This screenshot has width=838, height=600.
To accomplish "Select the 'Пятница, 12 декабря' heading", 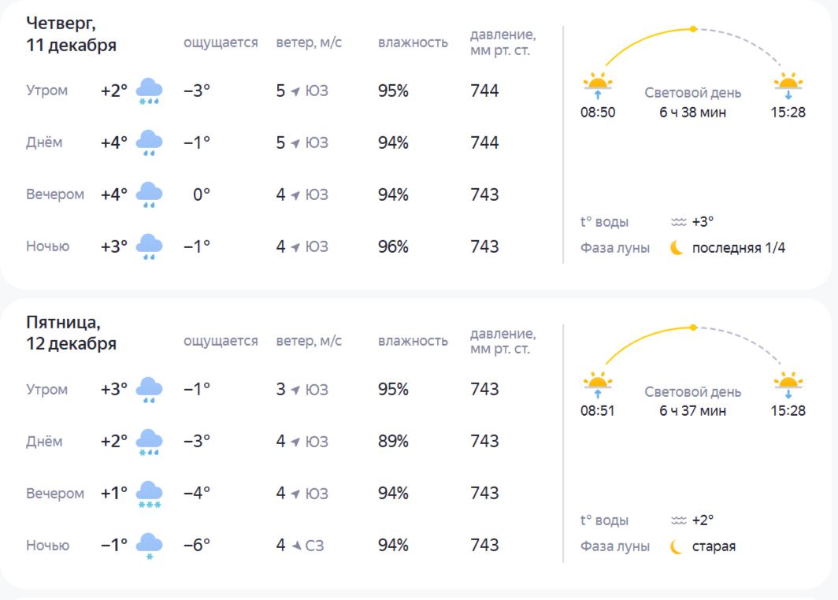I will tap(71, 333).
